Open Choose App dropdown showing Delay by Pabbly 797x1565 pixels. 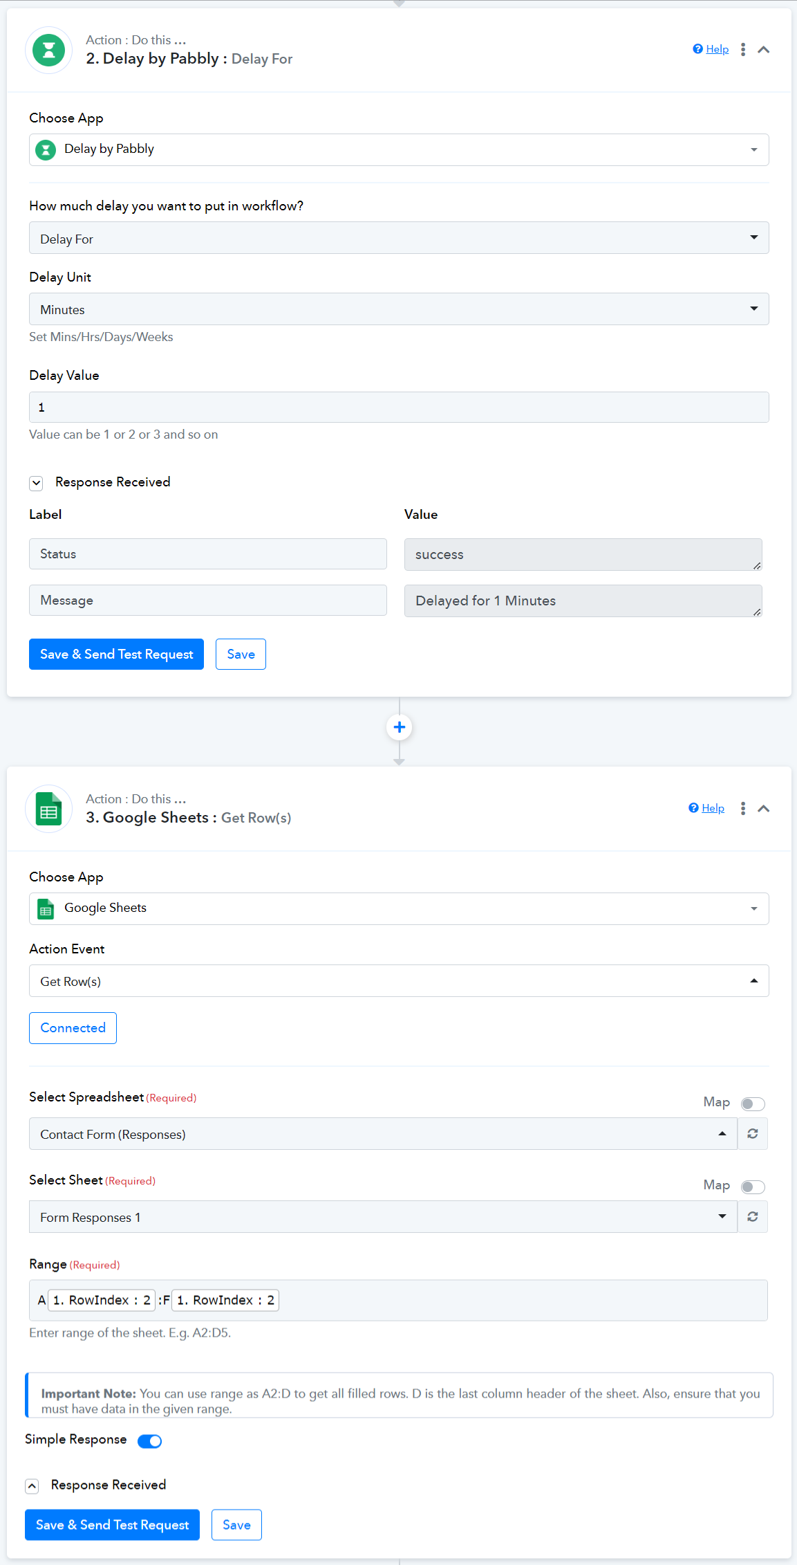[399, 149]
